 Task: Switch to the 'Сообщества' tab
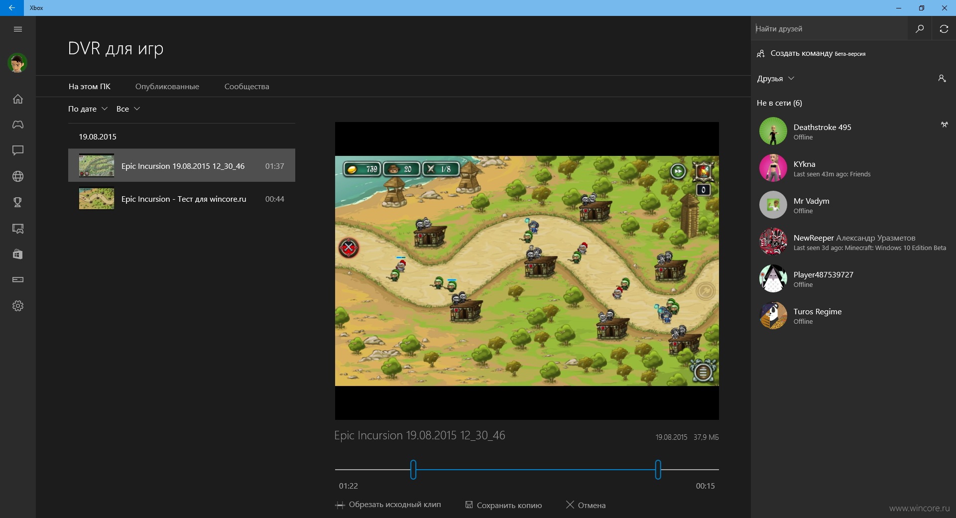(247, 87)
